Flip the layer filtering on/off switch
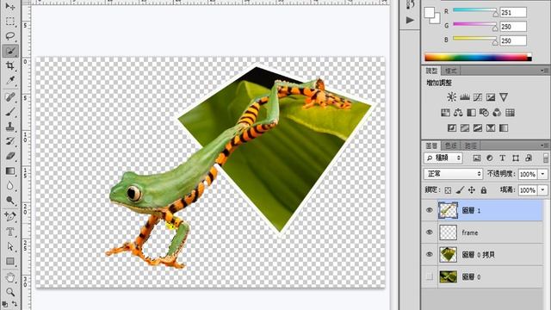This screenshot has height=310, width=551. (x=546, y=158)
